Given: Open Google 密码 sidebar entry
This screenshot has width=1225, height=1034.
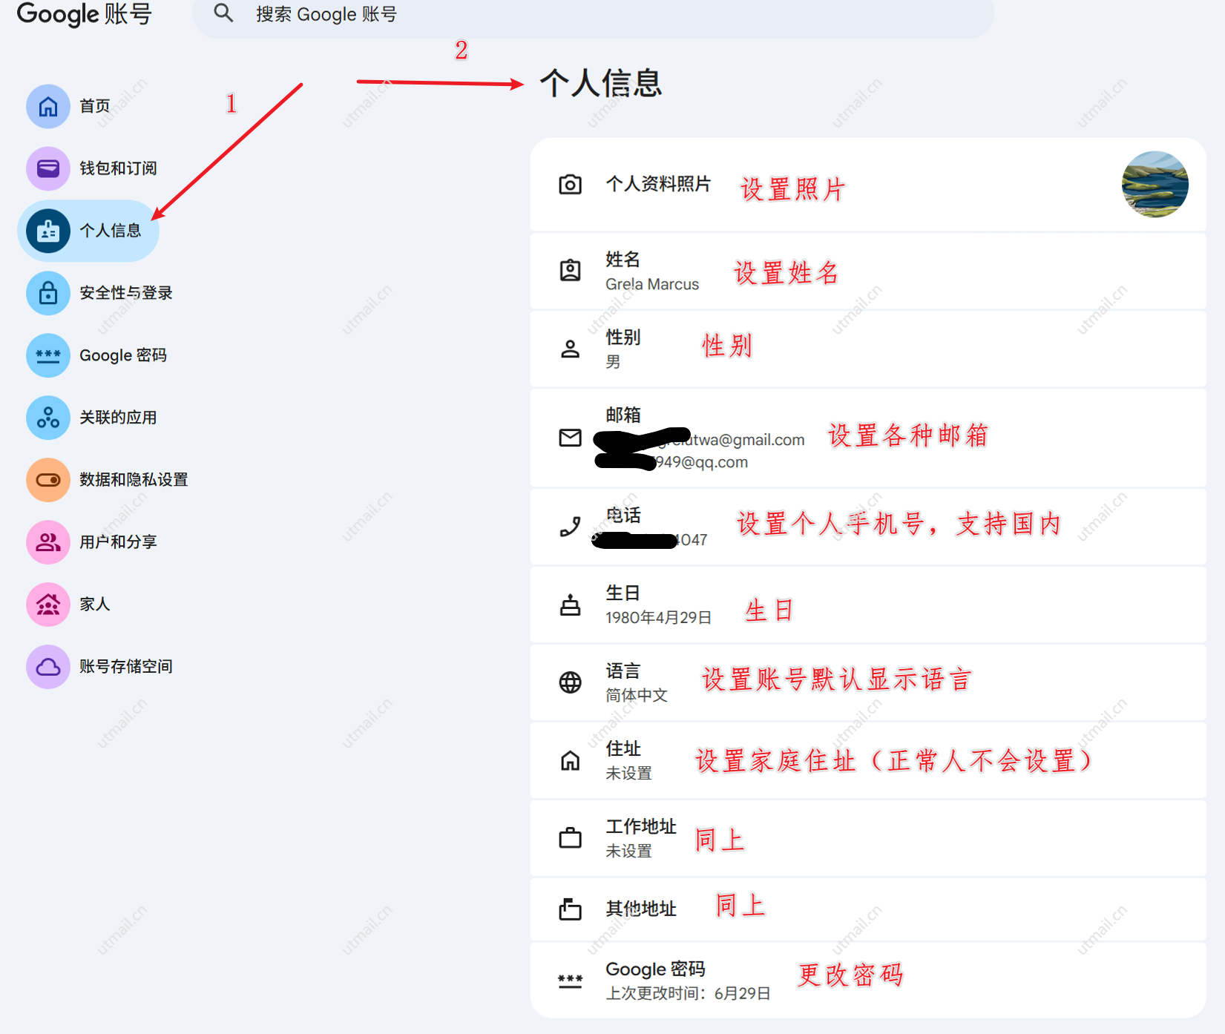Looking at the screenshot, I should (x=123, y=355).
